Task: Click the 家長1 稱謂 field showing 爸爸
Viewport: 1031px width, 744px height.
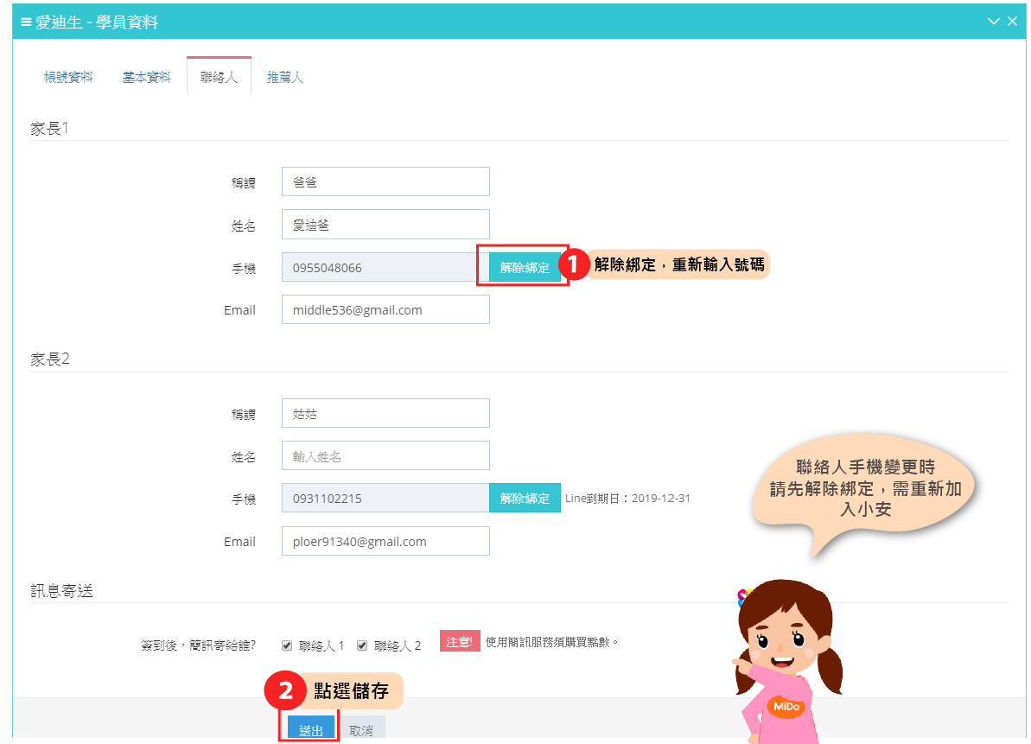Action: point(385,181)
